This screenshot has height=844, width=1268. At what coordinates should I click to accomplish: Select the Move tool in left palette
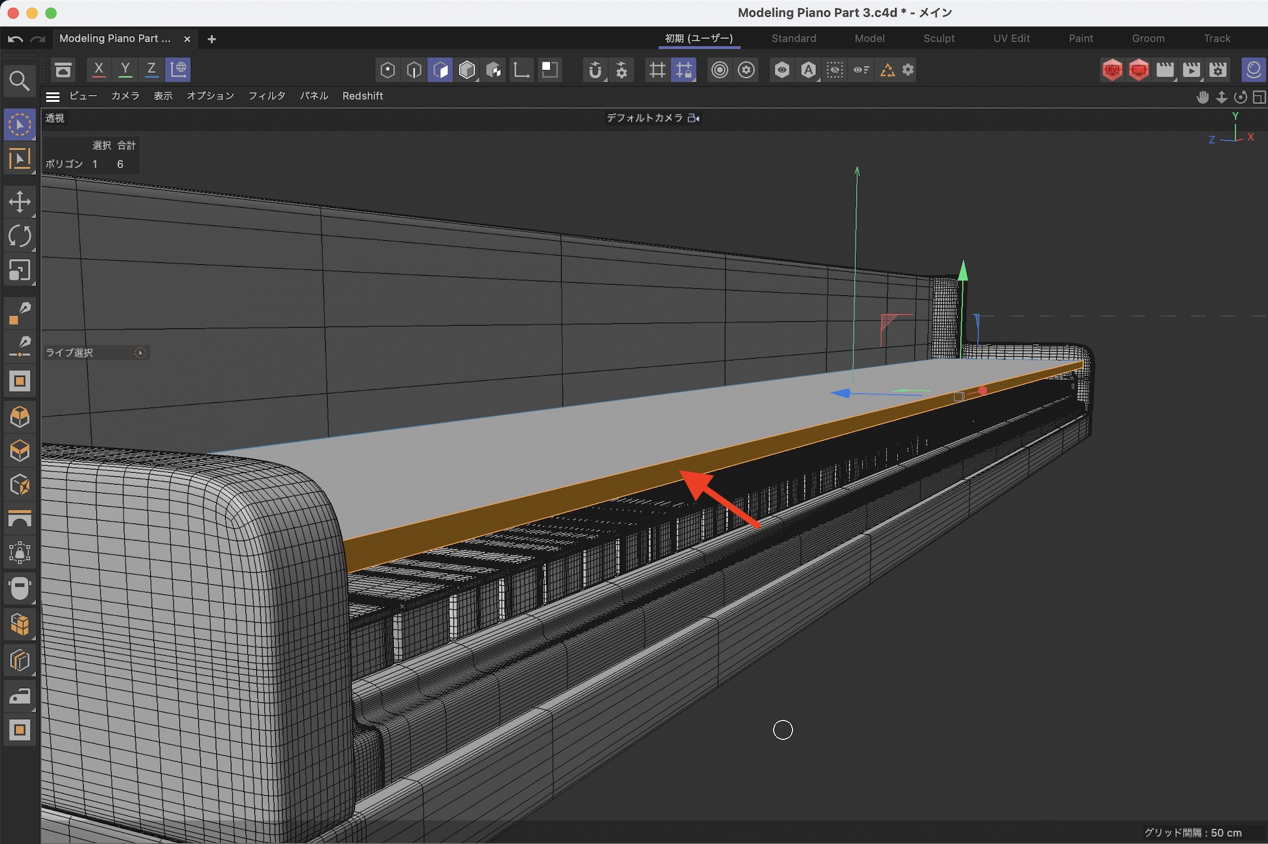click(x=20, y=202)
